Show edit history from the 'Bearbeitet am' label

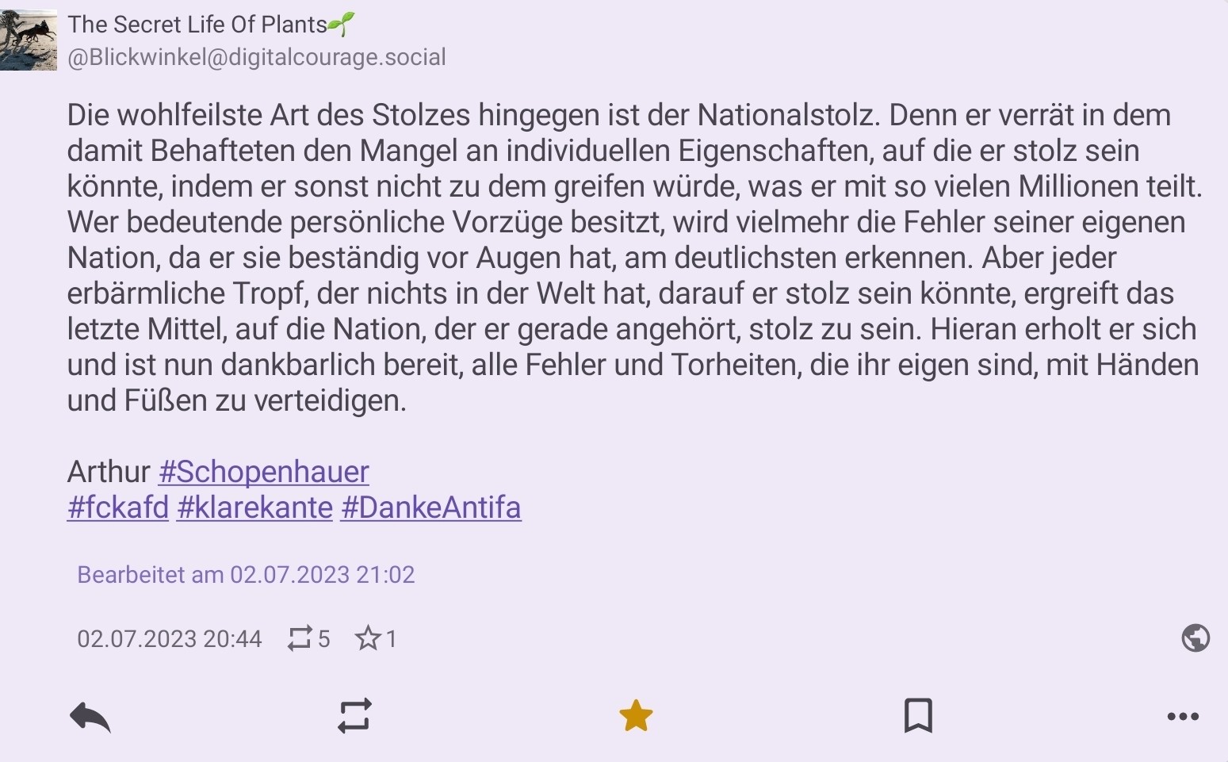(x=246, y=574)
